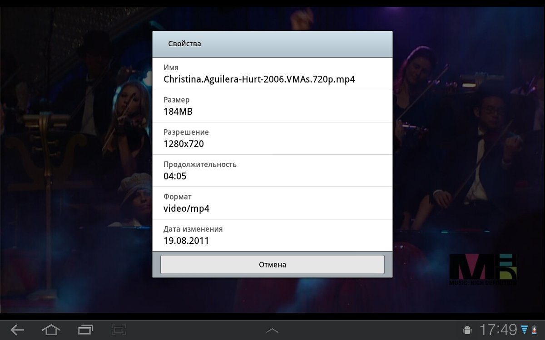
Task: Tap the screenshot capture icon
Action: [119, 330]
